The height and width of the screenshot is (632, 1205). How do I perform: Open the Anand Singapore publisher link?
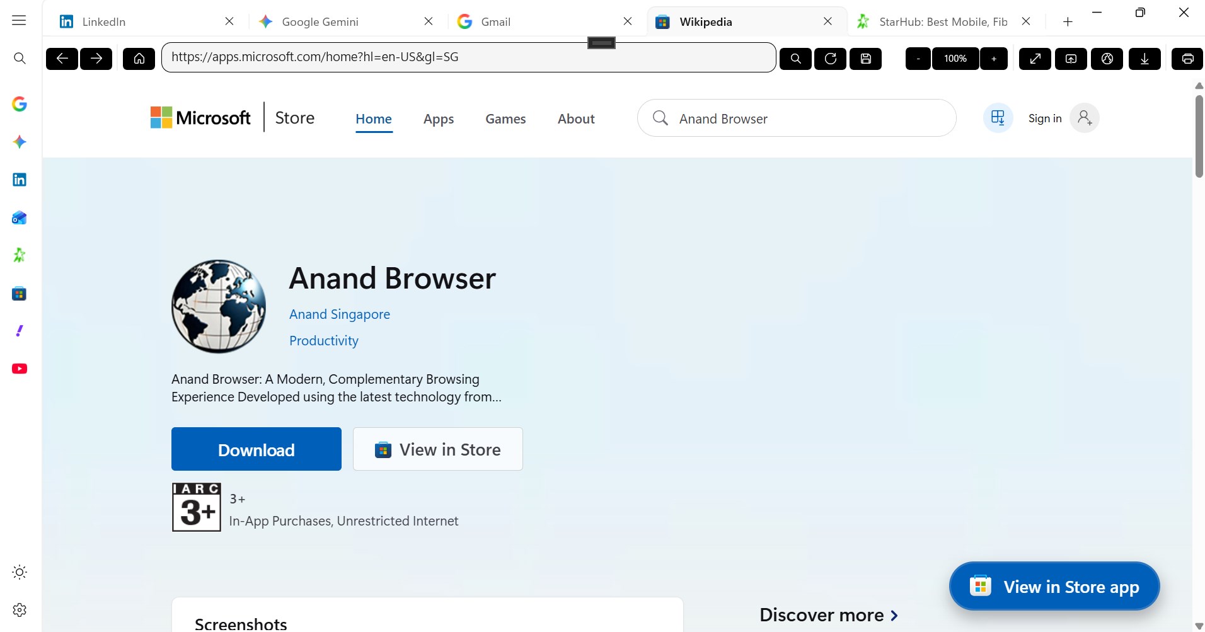340,314
